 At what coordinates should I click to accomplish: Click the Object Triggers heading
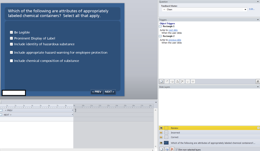click(167, 23)
